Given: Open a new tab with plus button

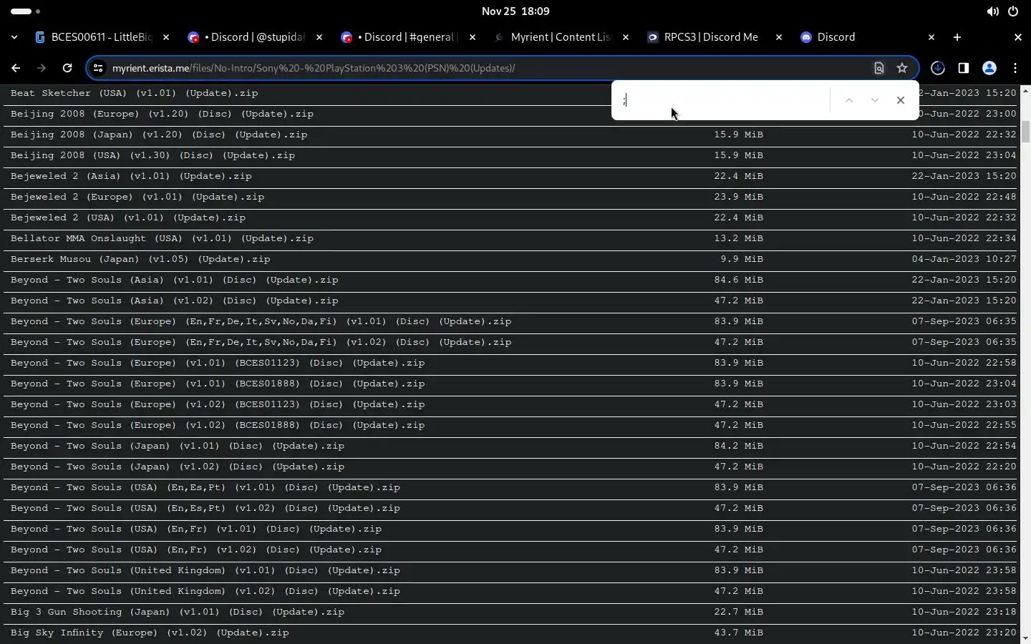Looking at the screenshot, I should click(x=957, y=37).
